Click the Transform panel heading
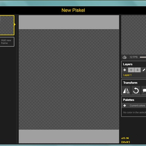Image resolution: width=146 pixels, height=146 pixels. (130, 83)
